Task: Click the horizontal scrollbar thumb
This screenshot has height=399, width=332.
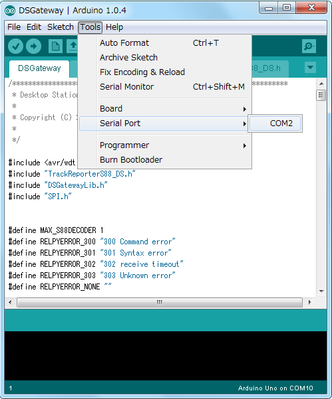Action: point(160,302)
